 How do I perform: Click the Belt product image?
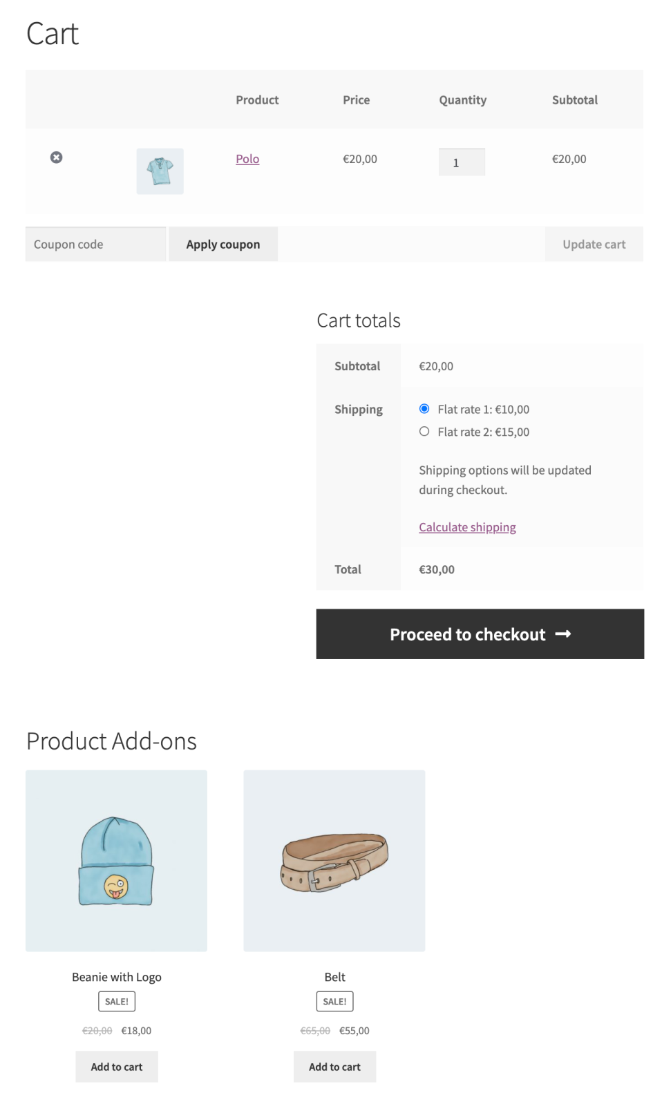click(334, 860)
